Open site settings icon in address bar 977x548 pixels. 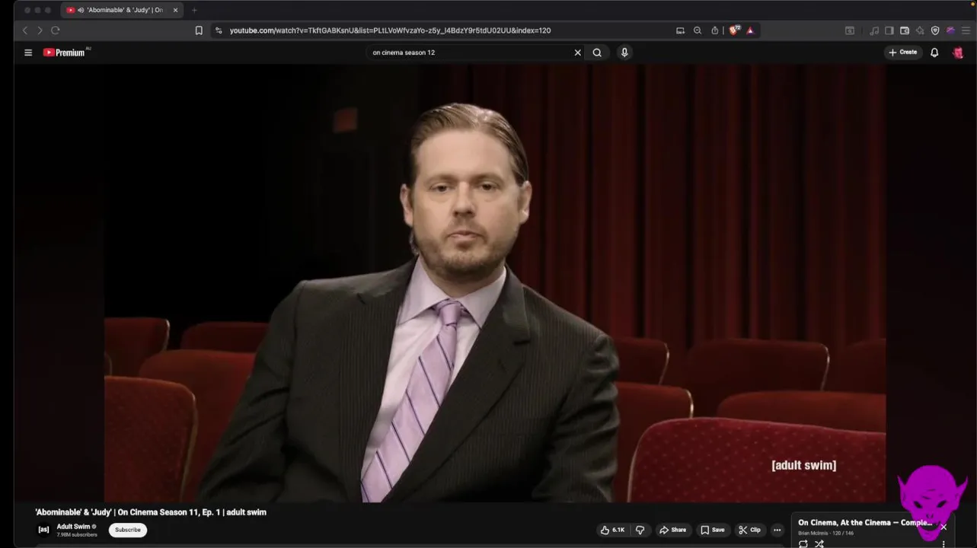pos(219,30)
